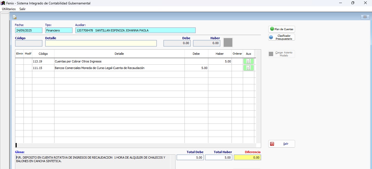
Task: Focus the yellow Detalle text field
Action: click(101, 43)
